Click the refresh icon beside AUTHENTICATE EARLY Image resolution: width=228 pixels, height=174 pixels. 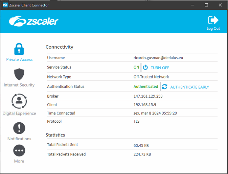tap(165, 87)
